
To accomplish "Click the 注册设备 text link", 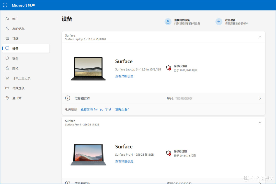I will (230, 20).
